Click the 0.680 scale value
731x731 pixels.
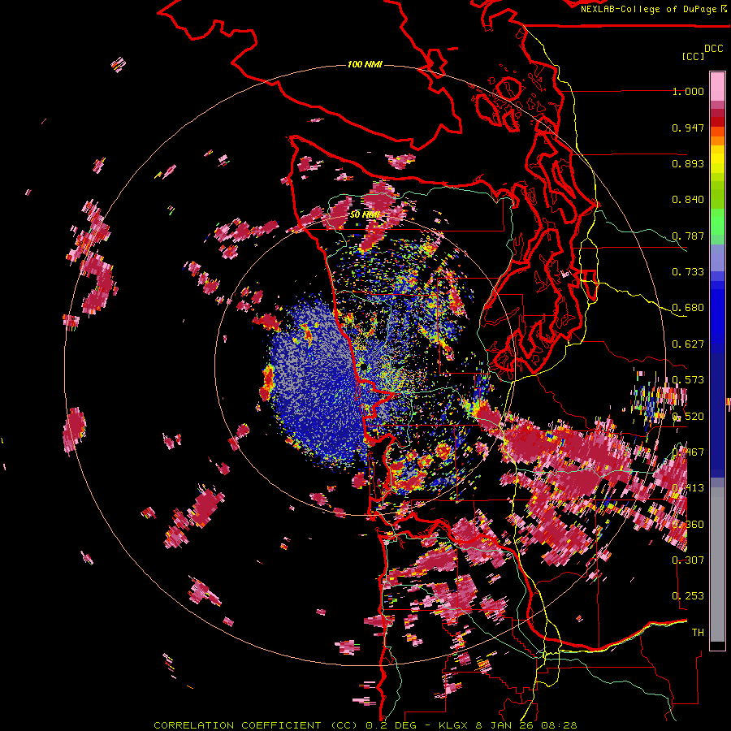pos(688,308)
